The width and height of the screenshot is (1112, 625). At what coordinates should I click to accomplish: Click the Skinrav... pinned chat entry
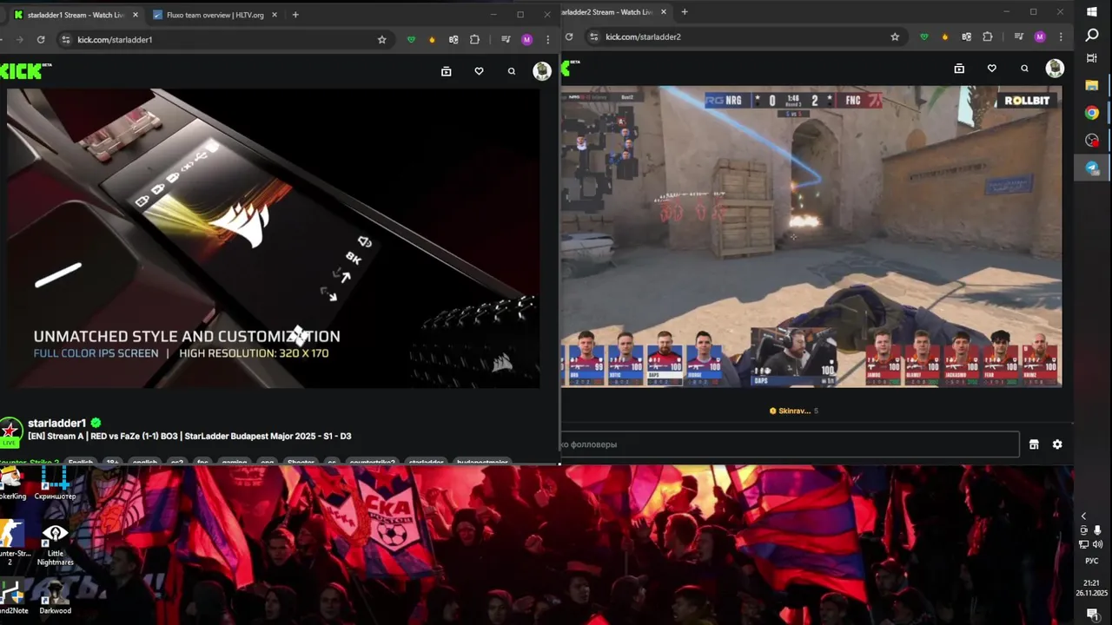[794, 411]
